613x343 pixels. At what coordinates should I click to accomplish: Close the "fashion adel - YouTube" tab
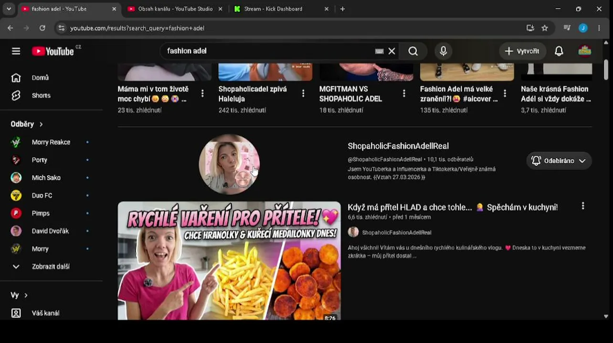tap(114, 9)
